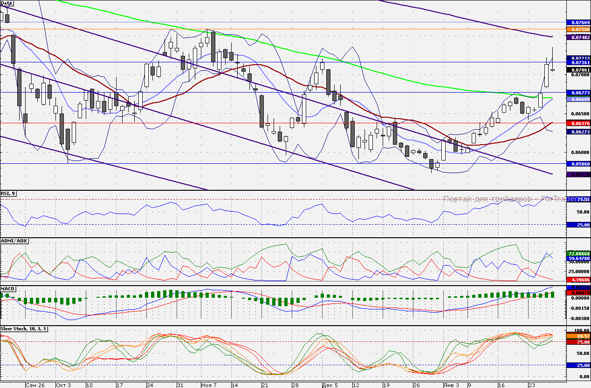Select the RSI, 9 indicator label
Screen dimensions: 591x388
8,194
